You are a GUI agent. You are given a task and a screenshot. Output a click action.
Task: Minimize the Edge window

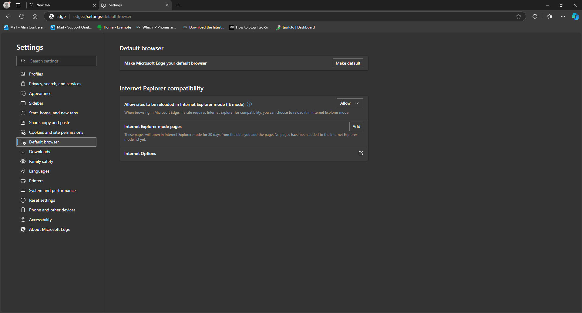(547, 5)
